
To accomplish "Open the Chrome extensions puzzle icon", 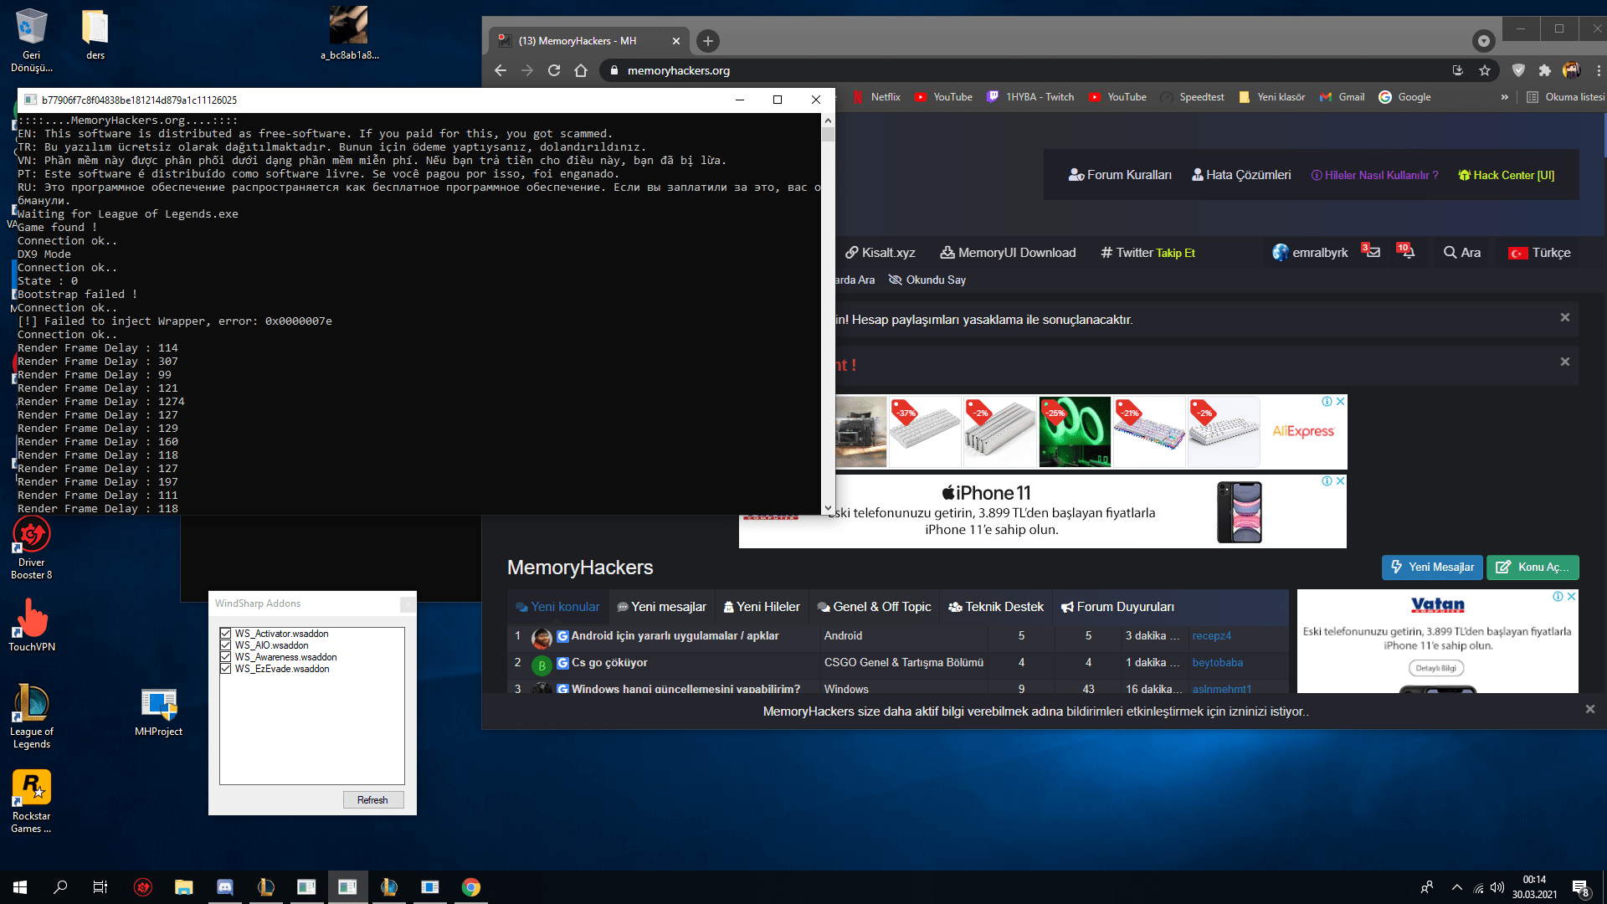I will [x=1545, y=70].
